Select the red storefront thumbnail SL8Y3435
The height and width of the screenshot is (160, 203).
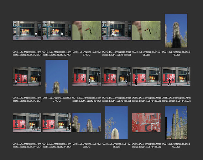[116, 77]
